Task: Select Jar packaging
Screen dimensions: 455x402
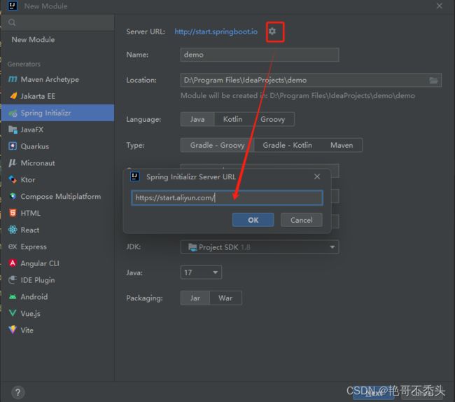Action: tap(195, 298)
